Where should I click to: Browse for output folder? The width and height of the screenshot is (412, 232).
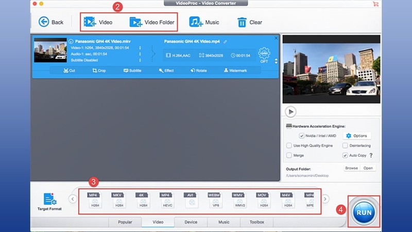coord(351,168)
